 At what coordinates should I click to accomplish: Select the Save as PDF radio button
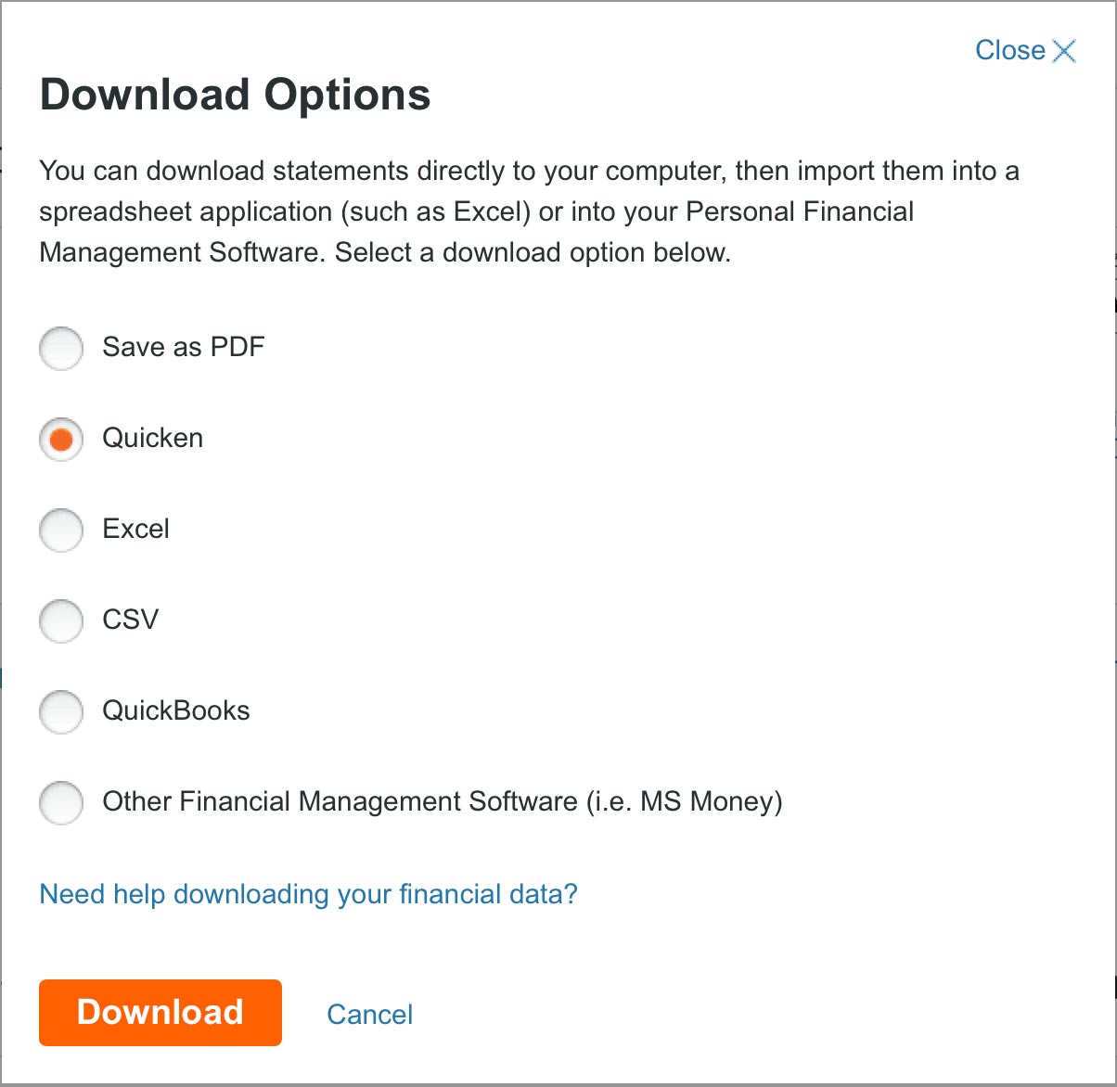point(61,348)
